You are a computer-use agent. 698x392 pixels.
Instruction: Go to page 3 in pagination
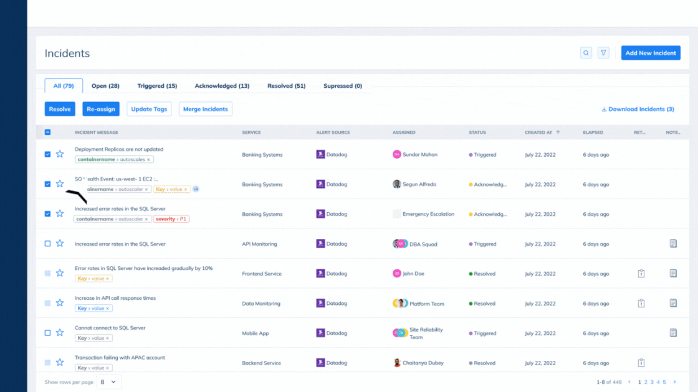tap(652, 382)
